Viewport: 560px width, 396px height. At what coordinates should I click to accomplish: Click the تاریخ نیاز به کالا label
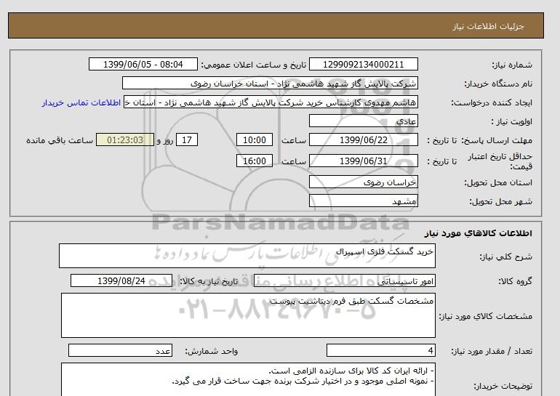pos(209,281)
